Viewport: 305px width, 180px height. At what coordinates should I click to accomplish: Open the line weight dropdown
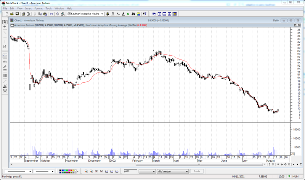tap(53, 172)
